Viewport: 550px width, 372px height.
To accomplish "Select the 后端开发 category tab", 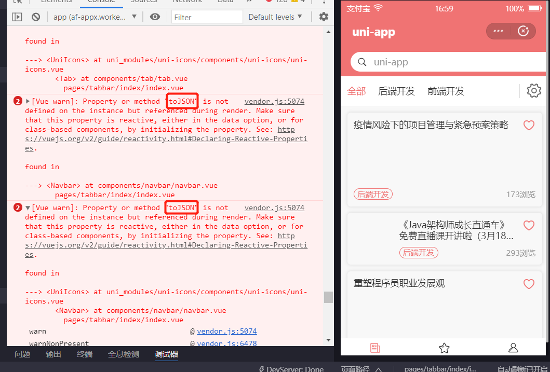I will (396, 91).
